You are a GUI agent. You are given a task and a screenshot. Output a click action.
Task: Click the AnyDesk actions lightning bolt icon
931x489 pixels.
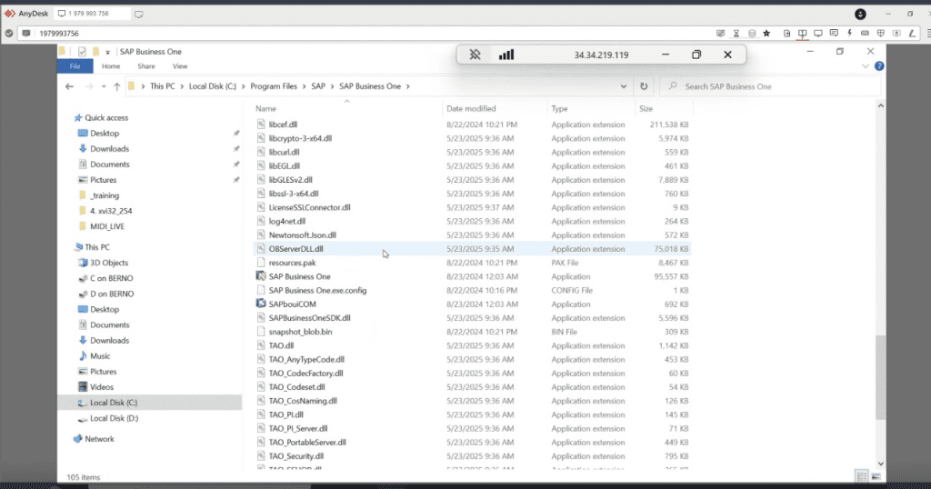850,34
